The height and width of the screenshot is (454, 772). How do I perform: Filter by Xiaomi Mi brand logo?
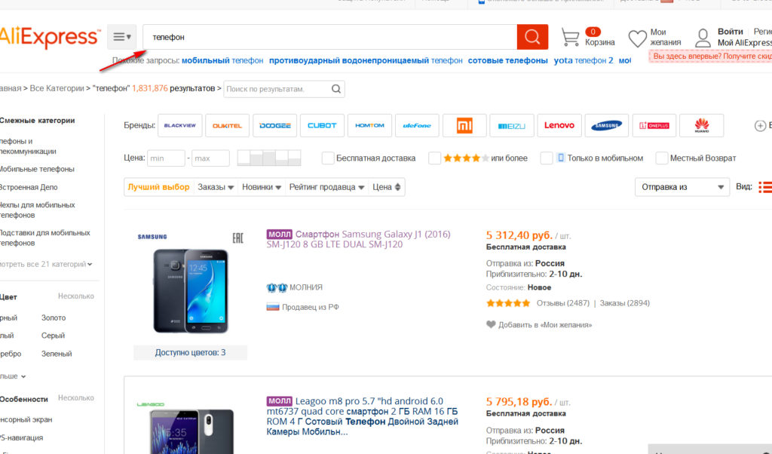pyautogui.click(x=464, y=125)
